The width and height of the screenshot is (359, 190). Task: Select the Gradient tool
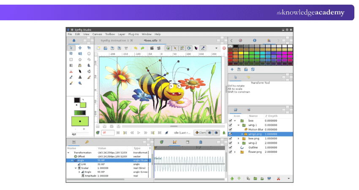pos(71,65)
